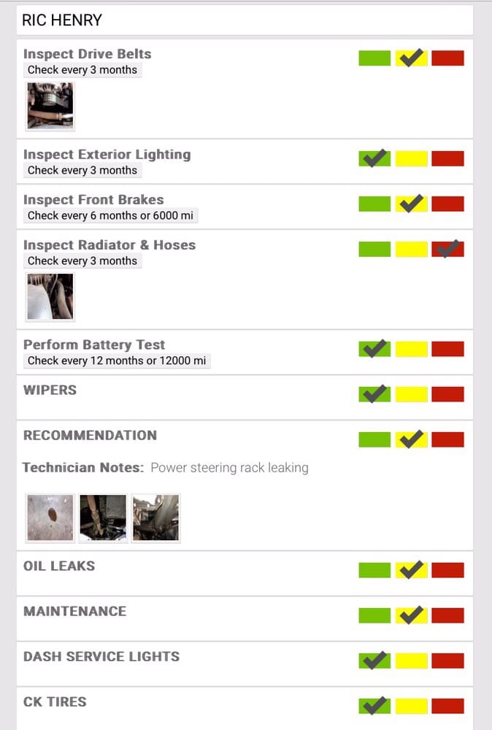Open the radiator and hoses photo
This screenshot has width=492, height=730.
[50, 297]
